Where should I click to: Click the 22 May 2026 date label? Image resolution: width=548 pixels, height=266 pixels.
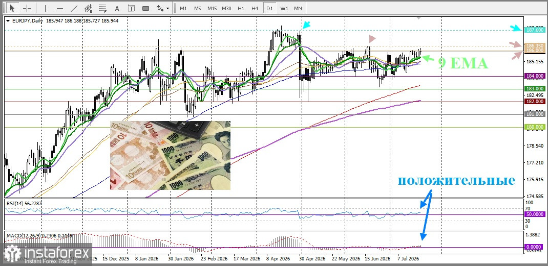pos(345,259)
